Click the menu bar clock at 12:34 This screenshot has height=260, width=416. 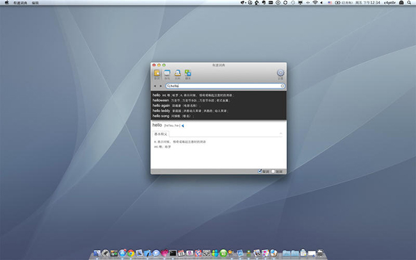pos(368,3)
